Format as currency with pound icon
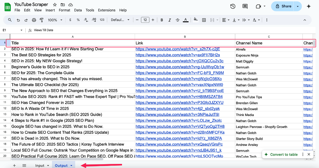This screenshot has width=319, height=168. 70,20
